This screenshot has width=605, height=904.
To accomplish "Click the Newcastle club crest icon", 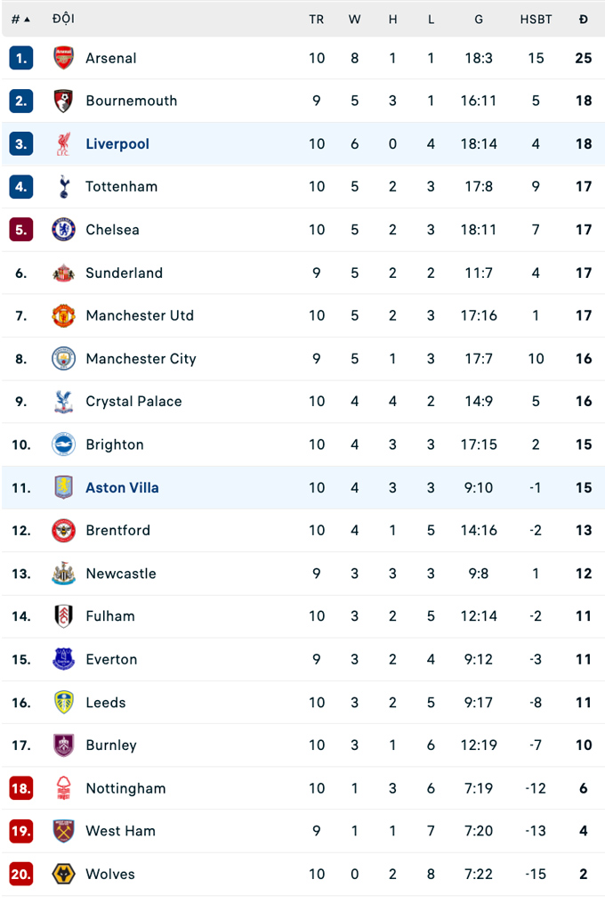I will [x=63, y=574].
